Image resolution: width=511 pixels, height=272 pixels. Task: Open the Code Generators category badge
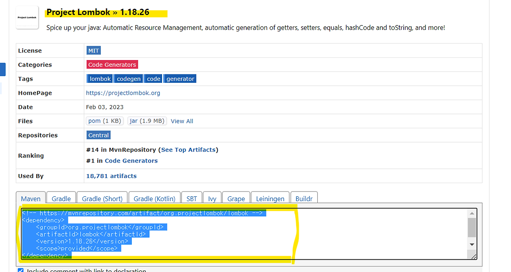tap(112, 65)
